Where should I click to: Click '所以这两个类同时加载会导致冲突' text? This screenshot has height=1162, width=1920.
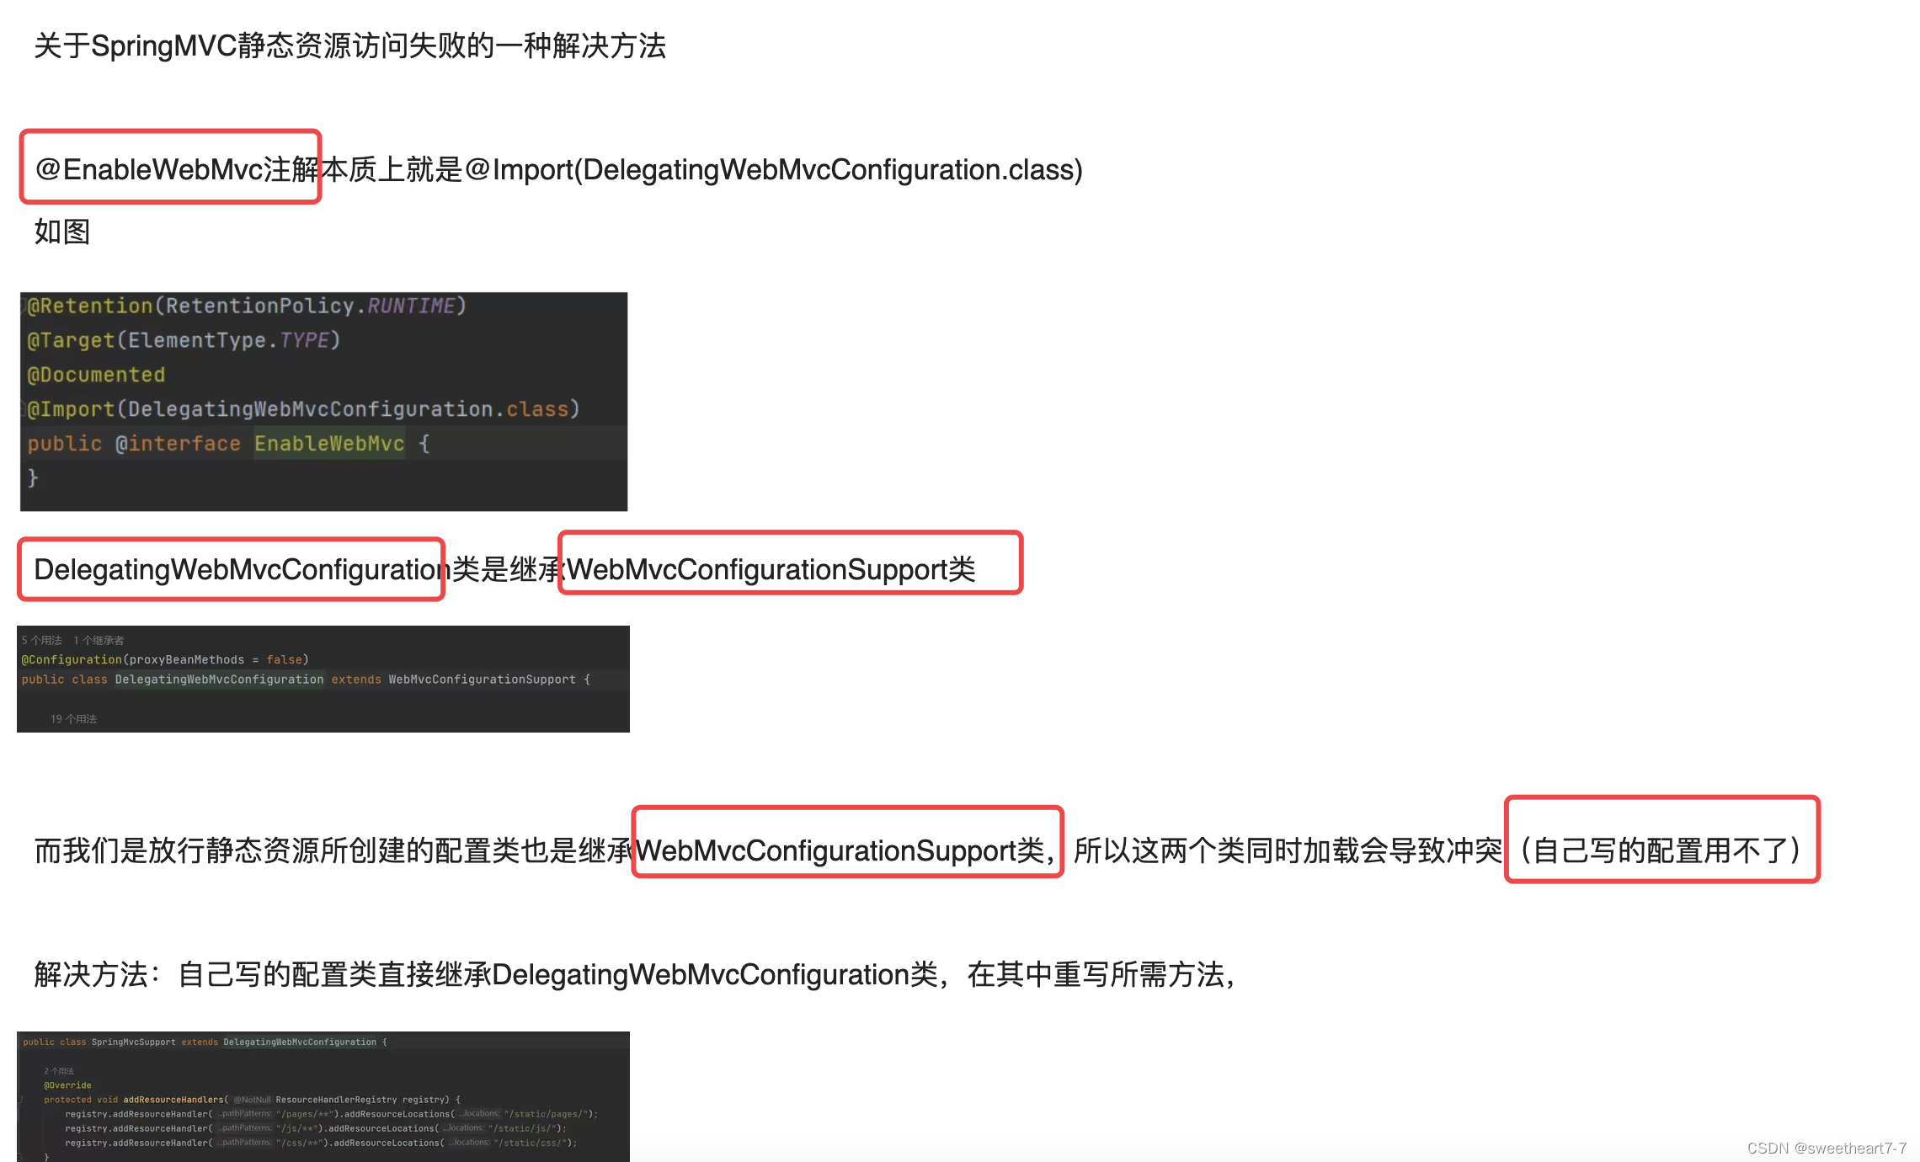[x=1288, y=850]
